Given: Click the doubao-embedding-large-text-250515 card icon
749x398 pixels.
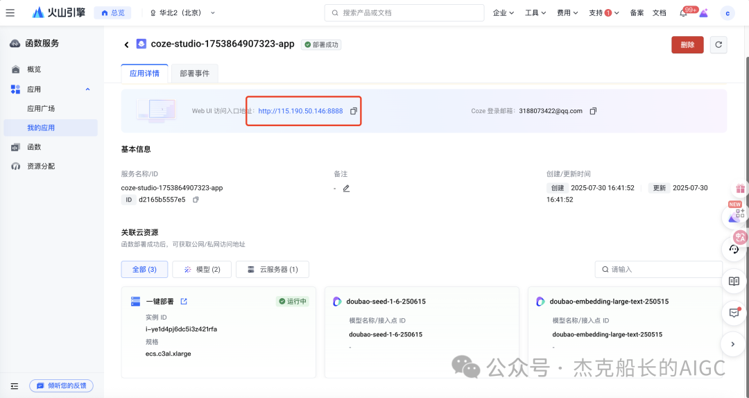Looking at the screenshot, I should 540,302.
